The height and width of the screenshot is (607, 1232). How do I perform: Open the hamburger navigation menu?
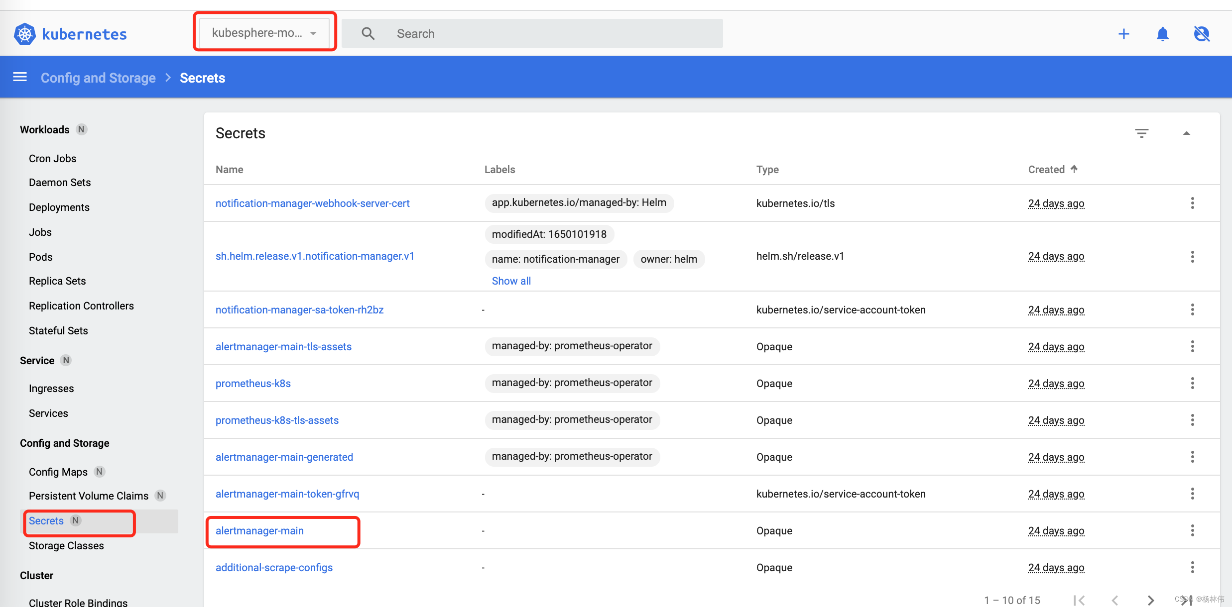pyautogui.click(x=20, y=77)
